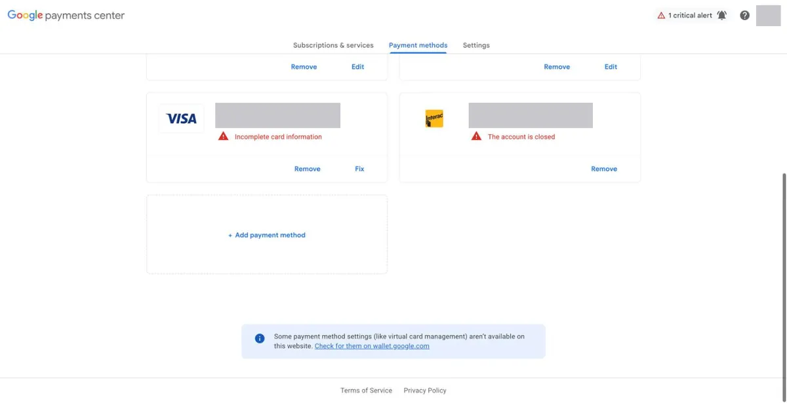Click Fix on the VISA card
The width and height of the screenshot is (787, 403).
click(359, 169)
